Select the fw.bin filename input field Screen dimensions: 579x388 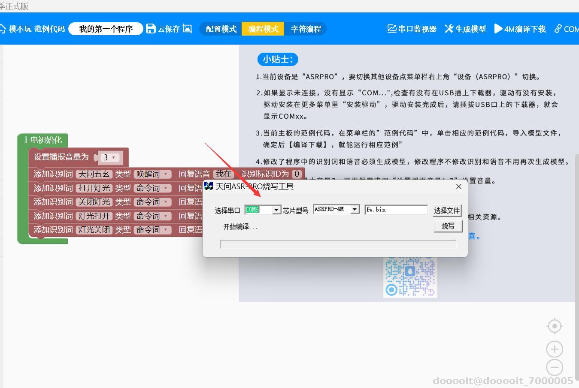395,209
